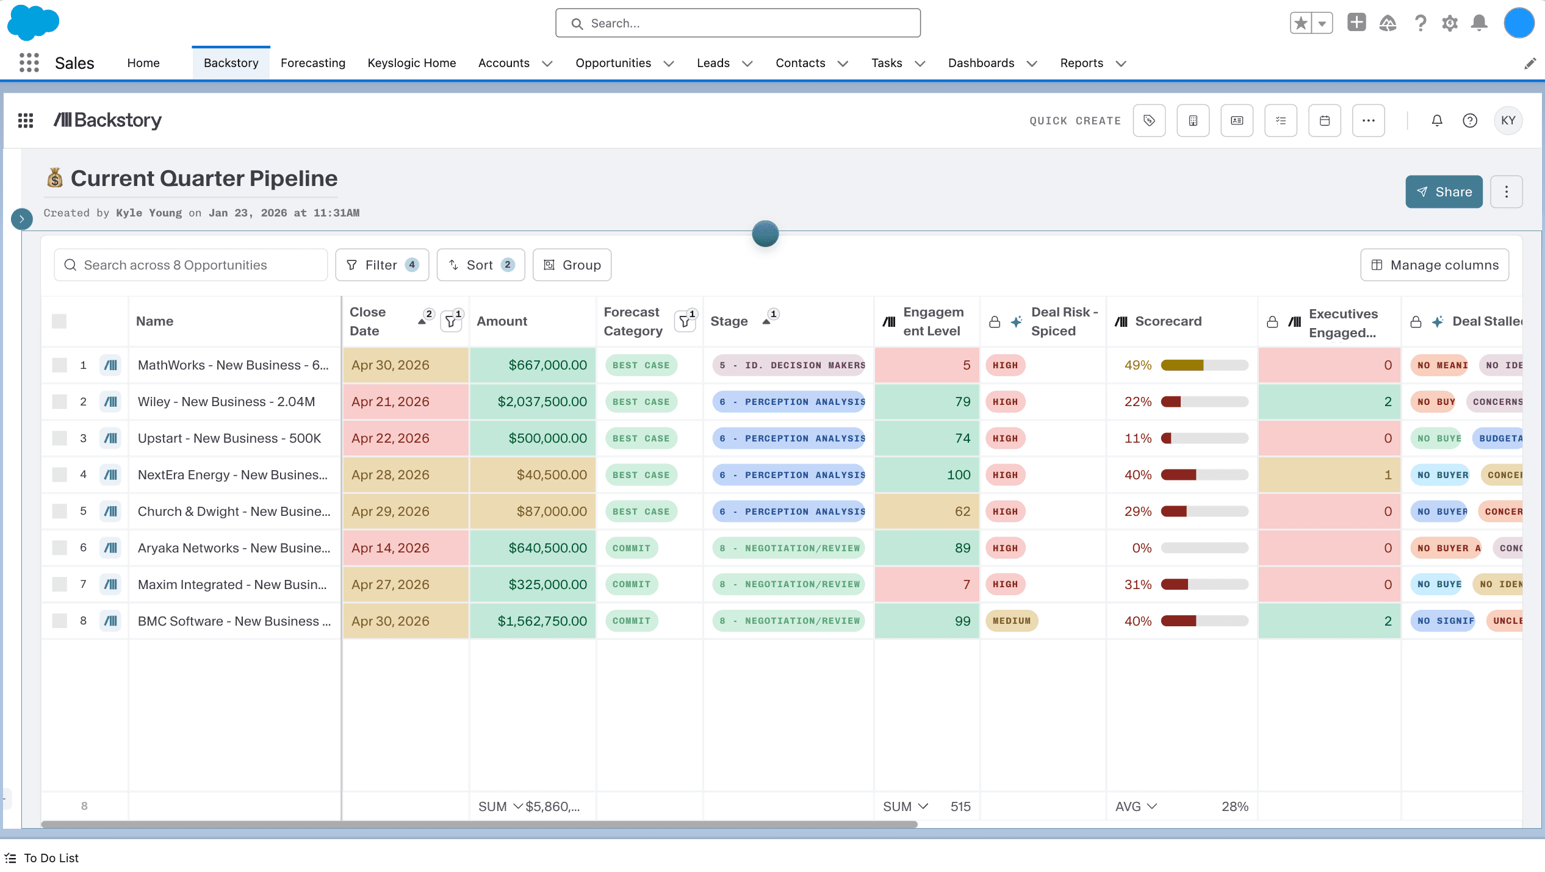Check the MathWorks row checkbox
The height and width of the screenshot is (872, 1545).
point(59,365)
